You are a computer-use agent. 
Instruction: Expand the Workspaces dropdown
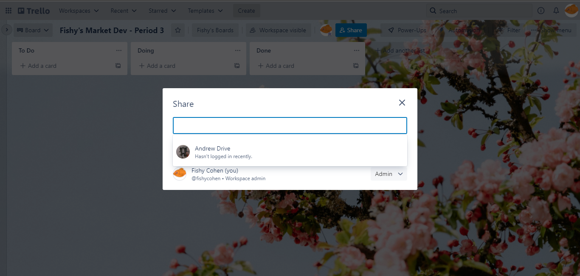[x=79, y=11]
